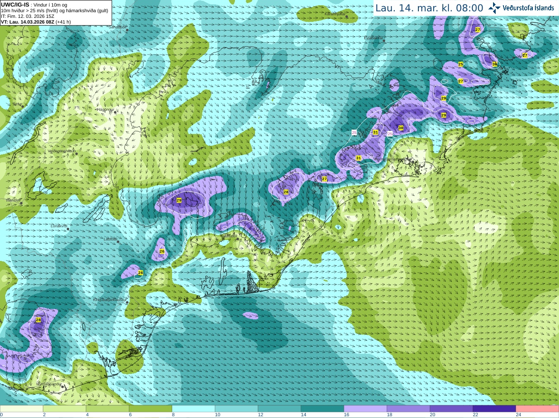Click the legend scale number 24
559x418 pixels.
coord(518,415)
